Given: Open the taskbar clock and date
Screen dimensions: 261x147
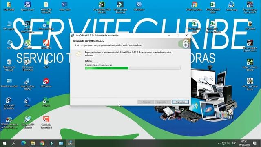Looking at the screenshot, I should tap(244, 143).
